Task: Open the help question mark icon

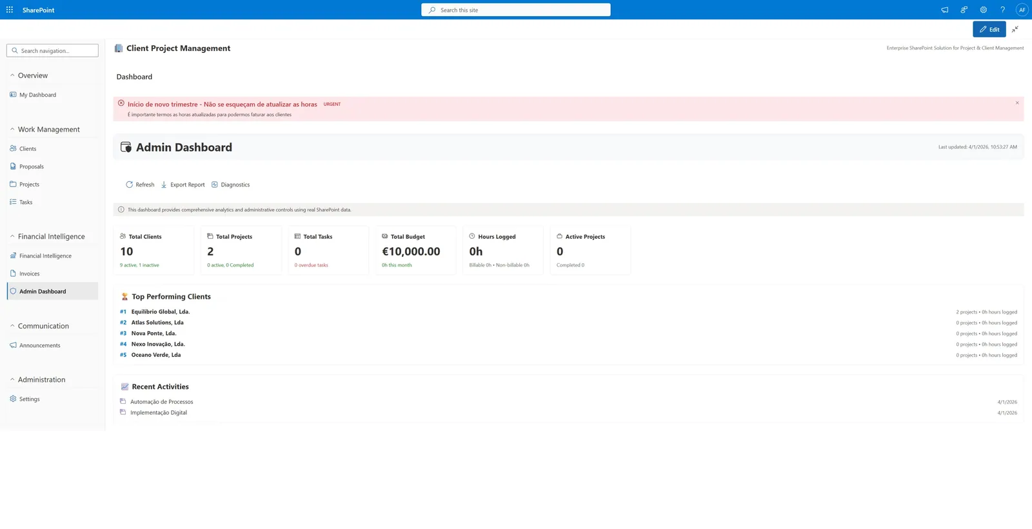Action: [1002, 10]
